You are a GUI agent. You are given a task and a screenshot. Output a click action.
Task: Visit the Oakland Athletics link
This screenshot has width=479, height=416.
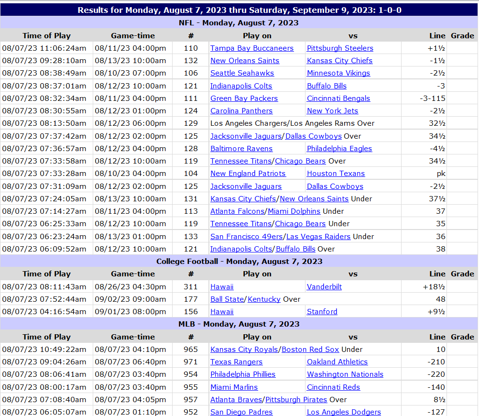click(337, 362)
